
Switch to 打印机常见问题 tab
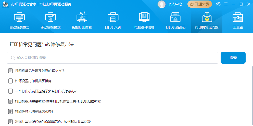pyautogui.click(x=207, y=21)
